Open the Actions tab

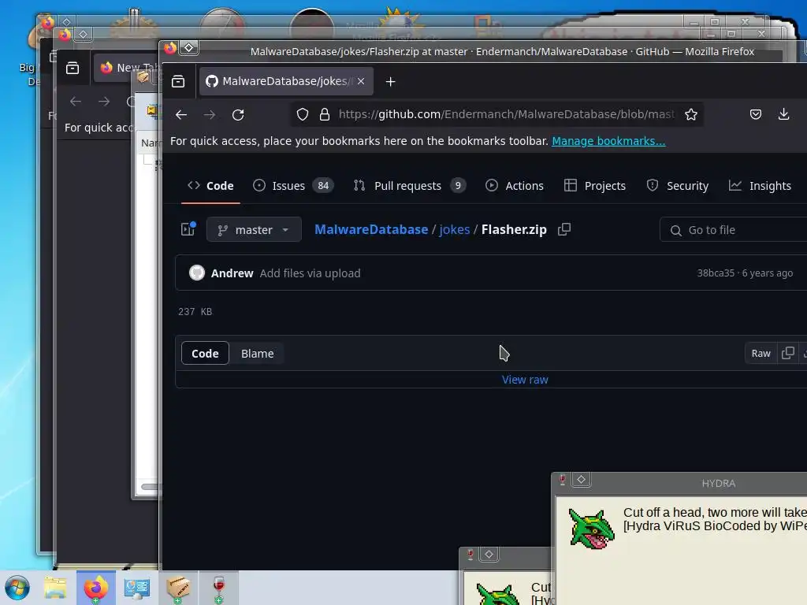click(x=514, y=186)
